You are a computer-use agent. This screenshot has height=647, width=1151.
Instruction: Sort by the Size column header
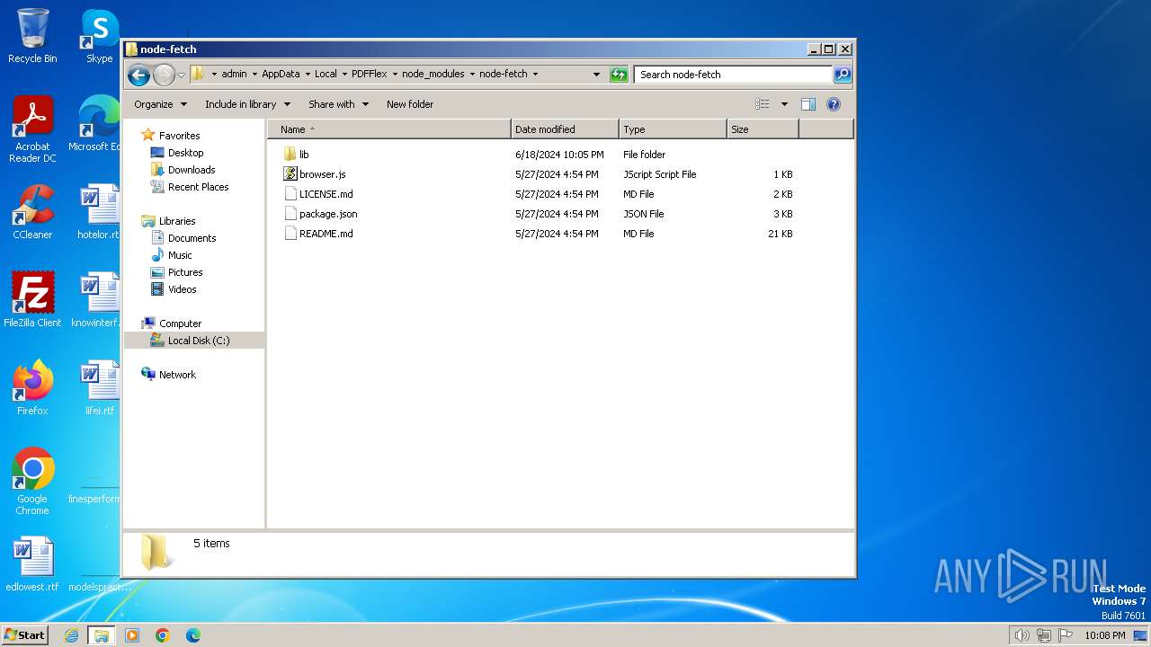tap(763, 129)
